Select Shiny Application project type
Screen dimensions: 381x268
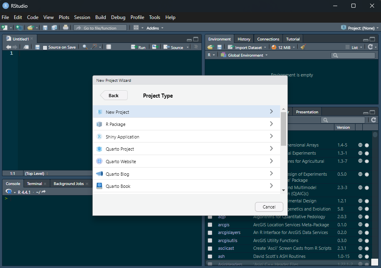(122, 137)
